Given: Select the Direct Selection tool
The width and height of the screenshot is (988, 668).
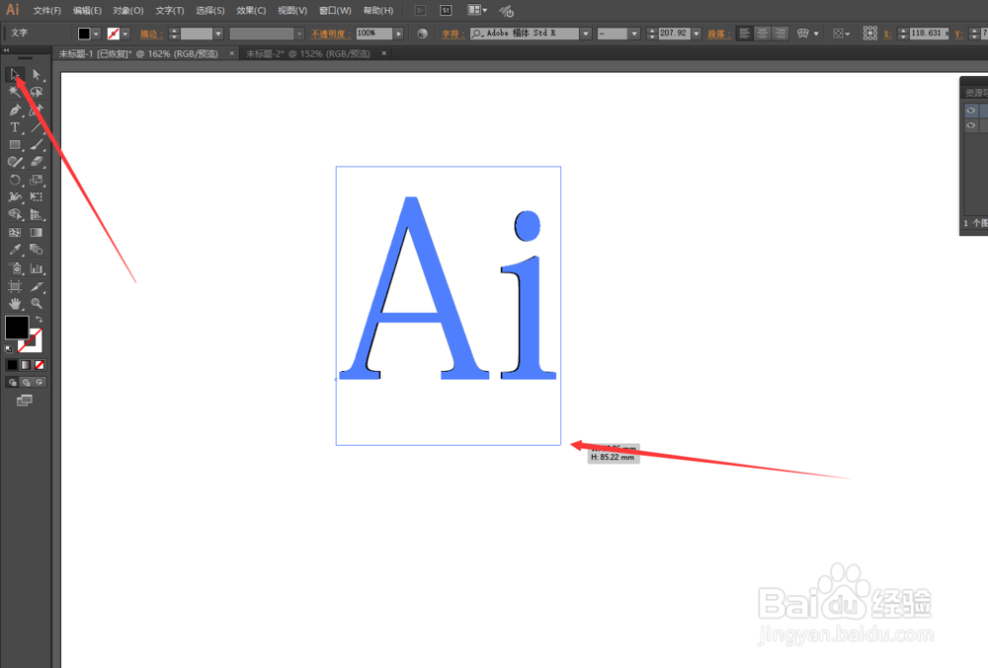Looking at the screenshot, I should tap(37, 75).
